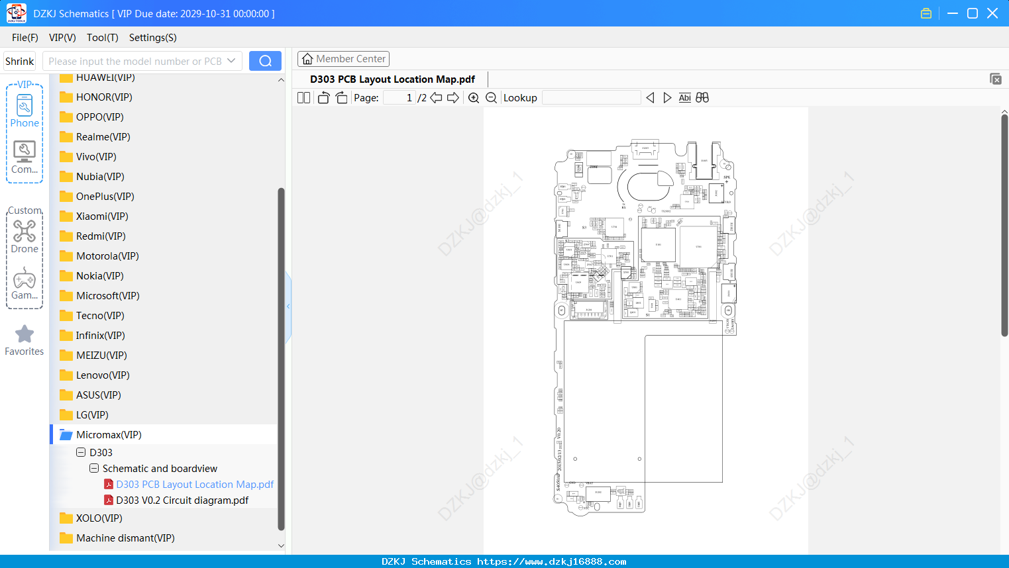This screenshot has width=1009, height=568.
Task: Open Machine dismant(VIP) folder
Action: [x=117, y=538]
